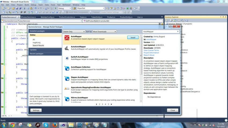Open Firefox from the taskbar
This screenshot has height=128, width=228.
54,125
